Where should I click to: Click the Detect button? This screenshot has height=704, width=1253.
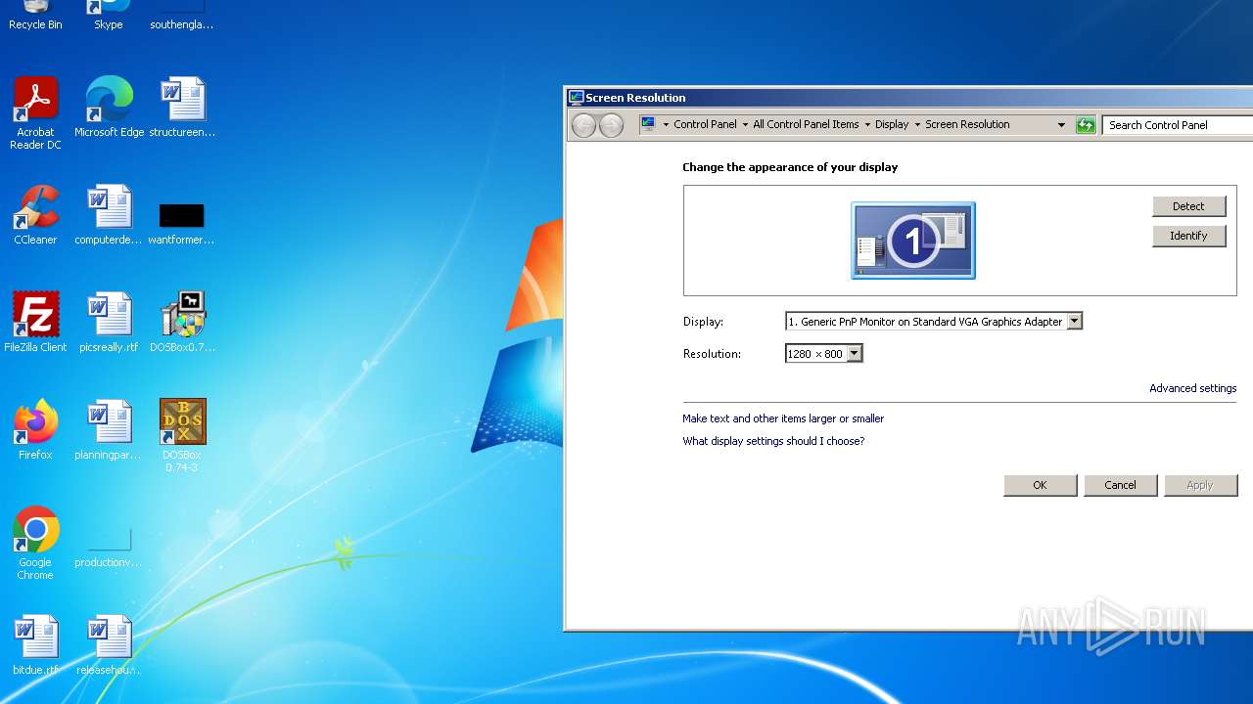click(1188, 206)
